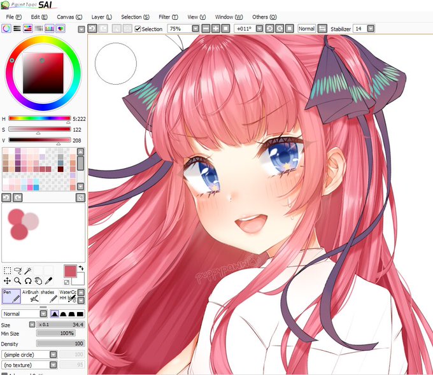The width and height of the screenshot is (433, 375).
Task: Open the Layer menu
Action: click(x=101, y=17)
